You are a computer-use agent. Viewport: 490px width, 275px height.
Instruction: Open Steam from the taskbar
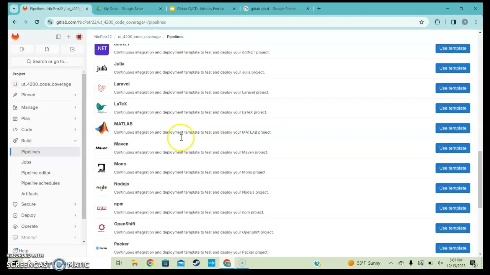[196, 263]
